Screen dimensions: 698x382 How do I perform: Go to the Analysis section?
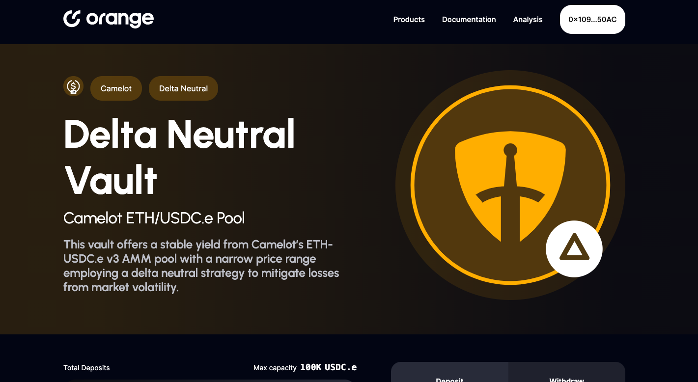pos(528,20)
